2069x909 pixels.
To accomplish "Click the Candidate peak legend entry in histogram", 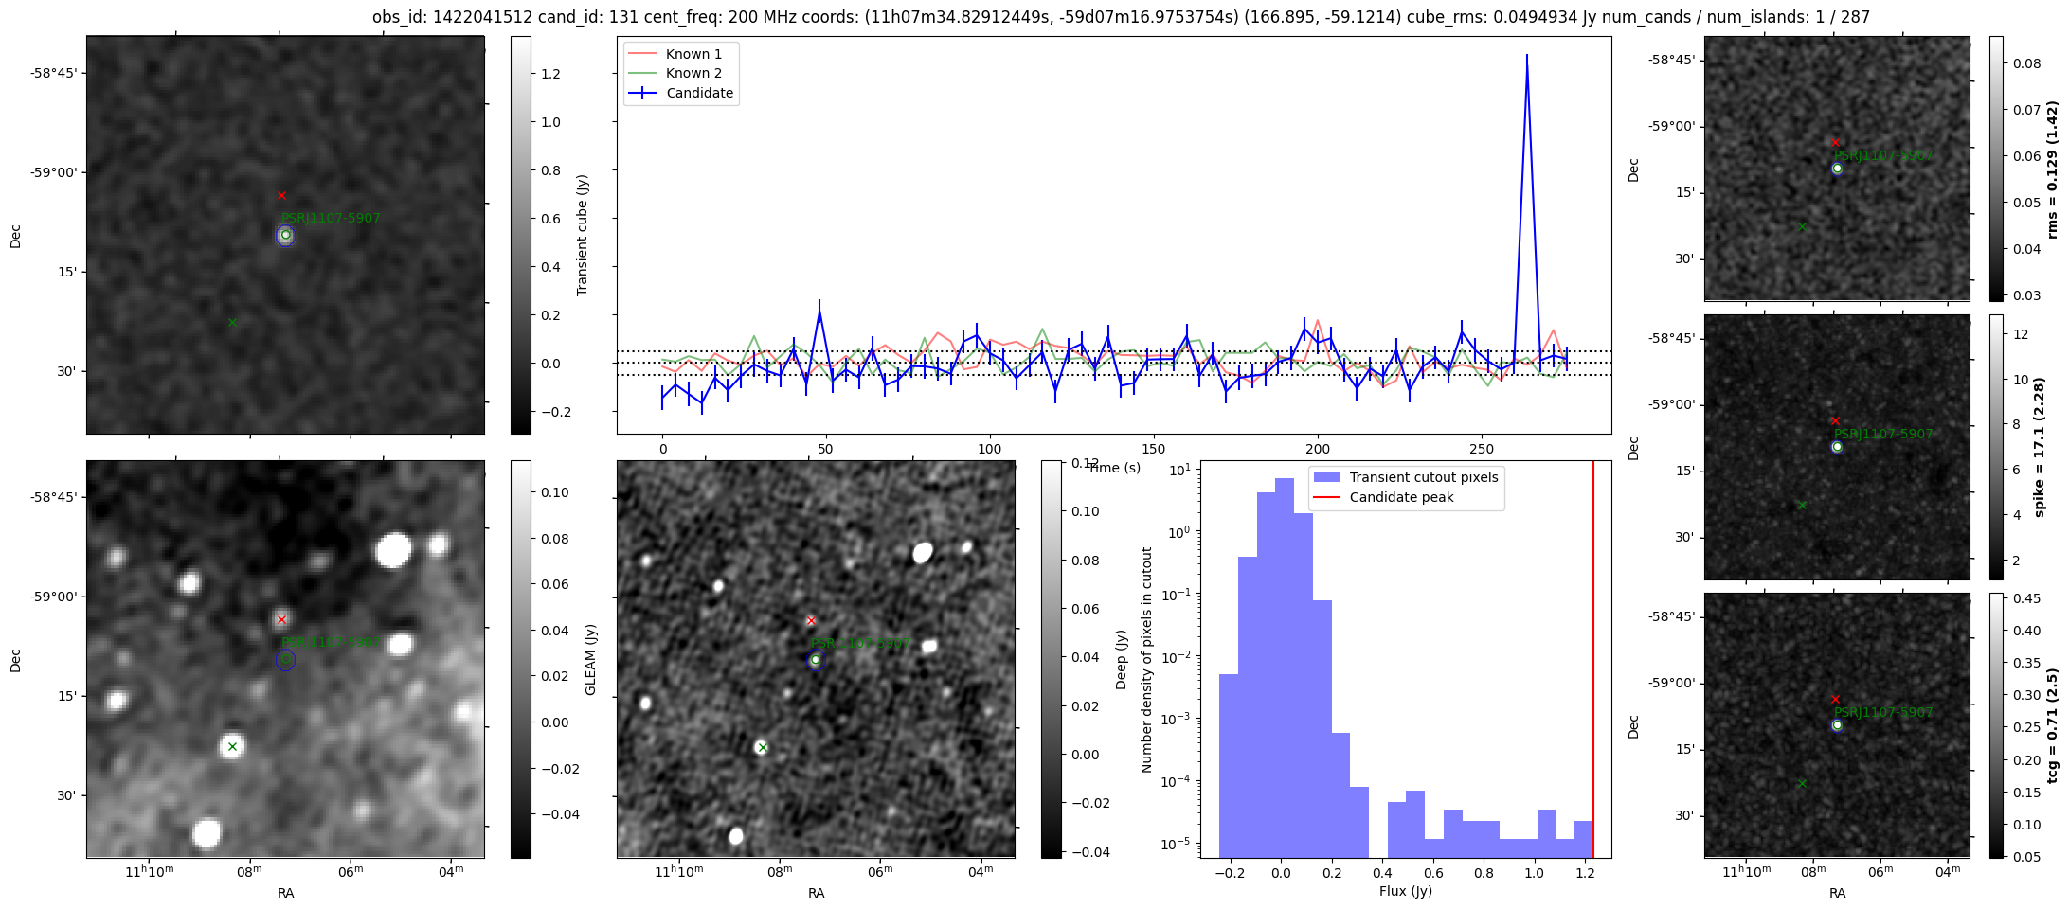I will 1400,497.
